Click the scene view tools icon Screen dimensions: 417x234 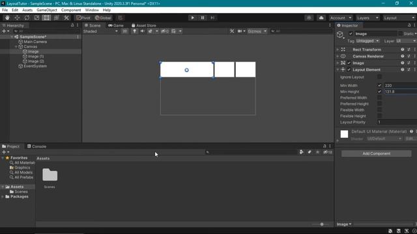click(232, 31)
